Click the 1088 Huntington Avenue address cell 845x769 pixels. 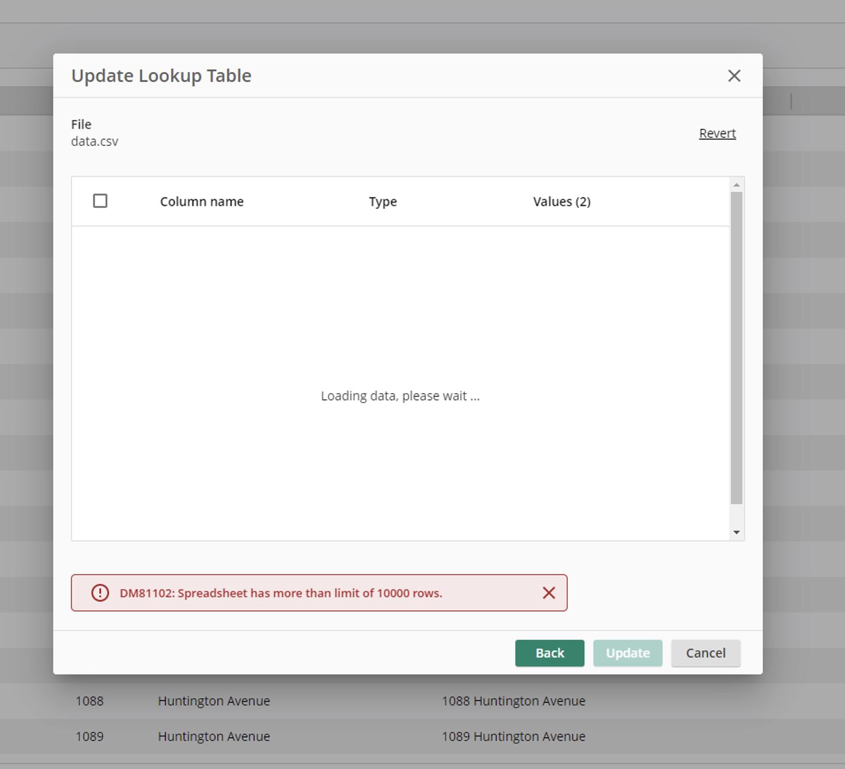tap(513, 701)
